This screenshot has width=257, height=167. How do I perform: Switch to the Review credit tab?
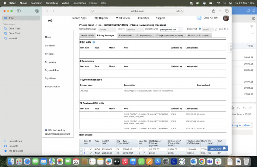[125, 35]
